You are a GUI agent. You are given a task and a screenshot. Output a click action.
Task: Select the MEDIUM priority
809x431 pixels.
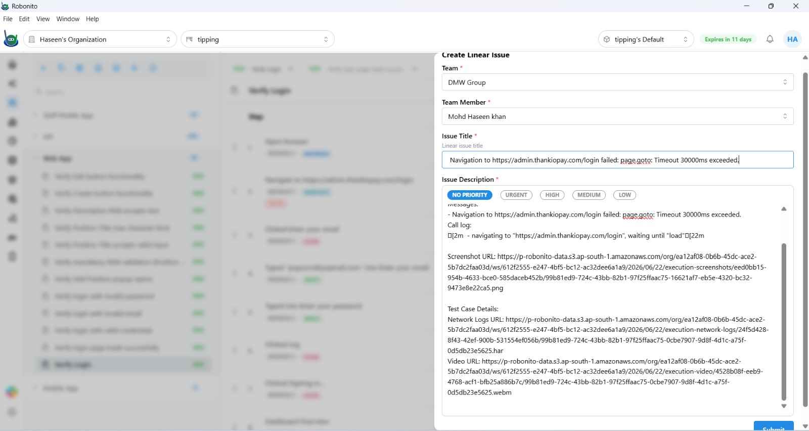(589, 195)
